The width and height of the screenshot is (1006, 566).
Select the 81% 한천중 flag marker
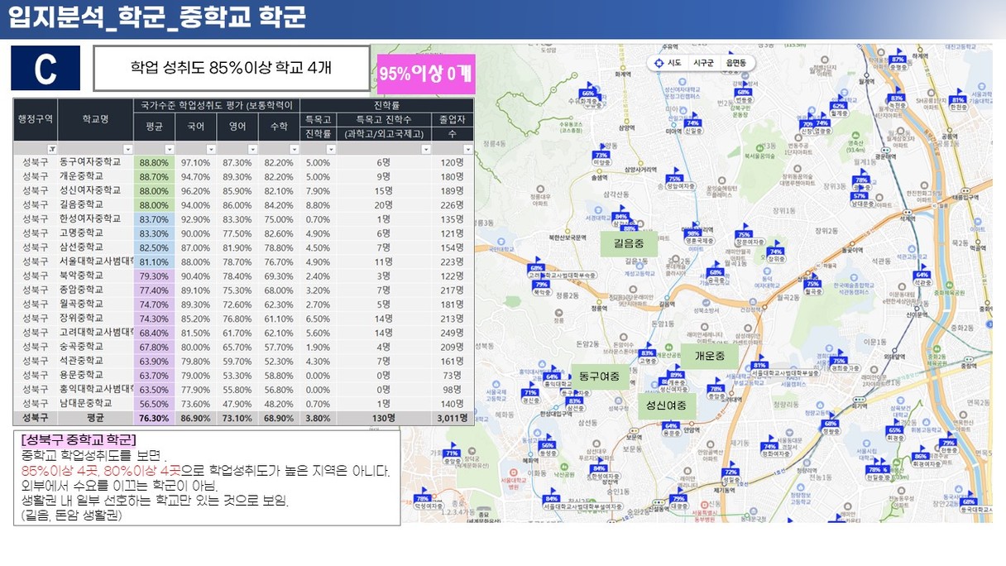[958, 100]
